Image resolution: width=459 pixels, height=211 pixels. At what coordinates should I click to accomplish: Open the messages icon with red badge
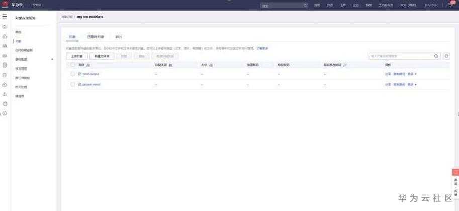(450, 5)
